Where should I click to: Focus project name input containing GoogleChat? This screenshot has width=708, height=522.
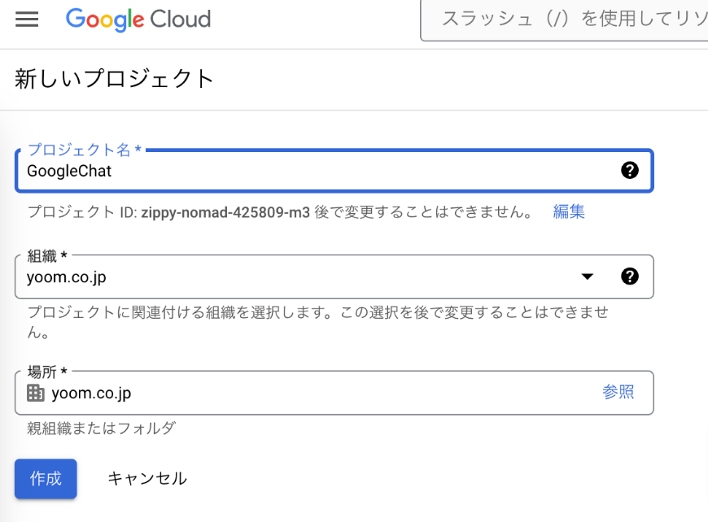[x=317, y=171]
